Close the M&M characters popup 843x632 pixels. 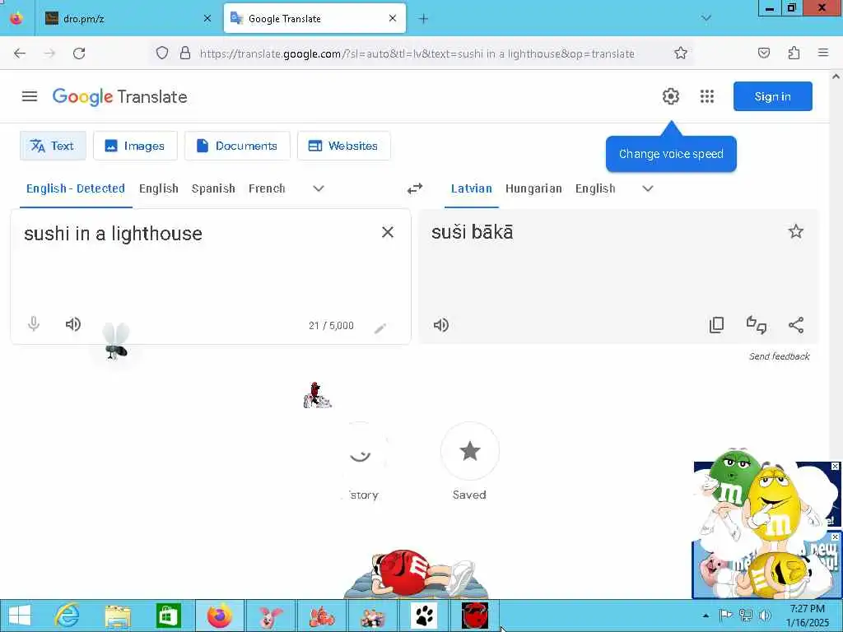point(835,466)
